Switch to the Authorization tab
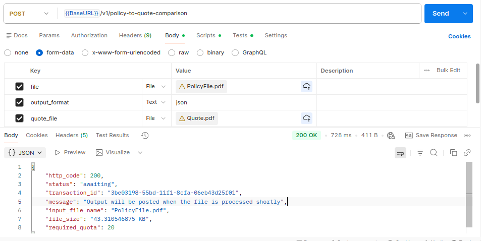Viewport: 483px width, 241px height. pos(89,36)
